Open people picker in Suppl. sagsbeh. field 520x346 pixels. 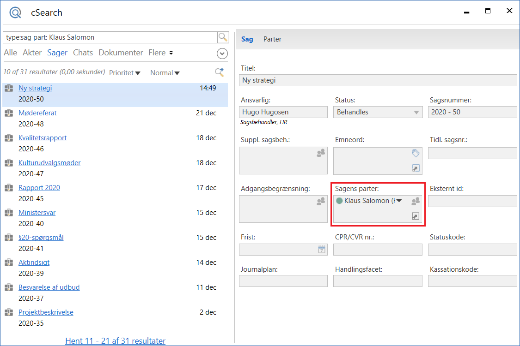click(x=320, y=153)
